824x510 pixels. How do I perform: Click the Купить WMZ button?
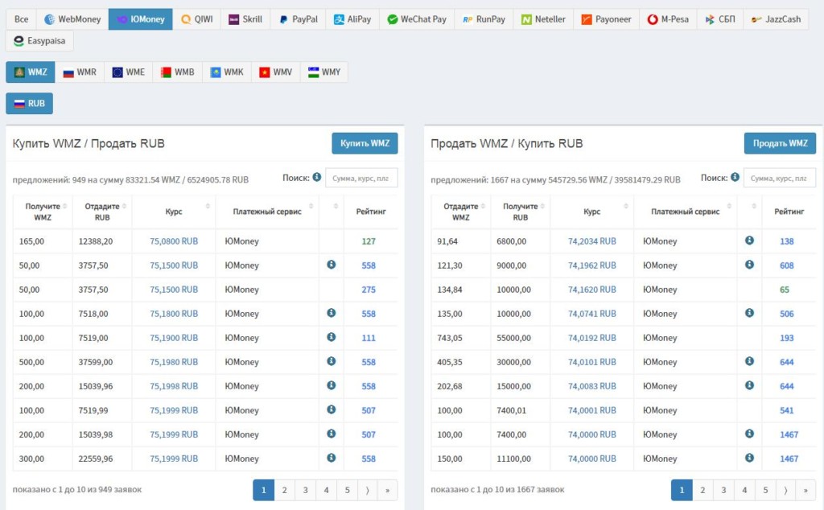click(365, 143)
